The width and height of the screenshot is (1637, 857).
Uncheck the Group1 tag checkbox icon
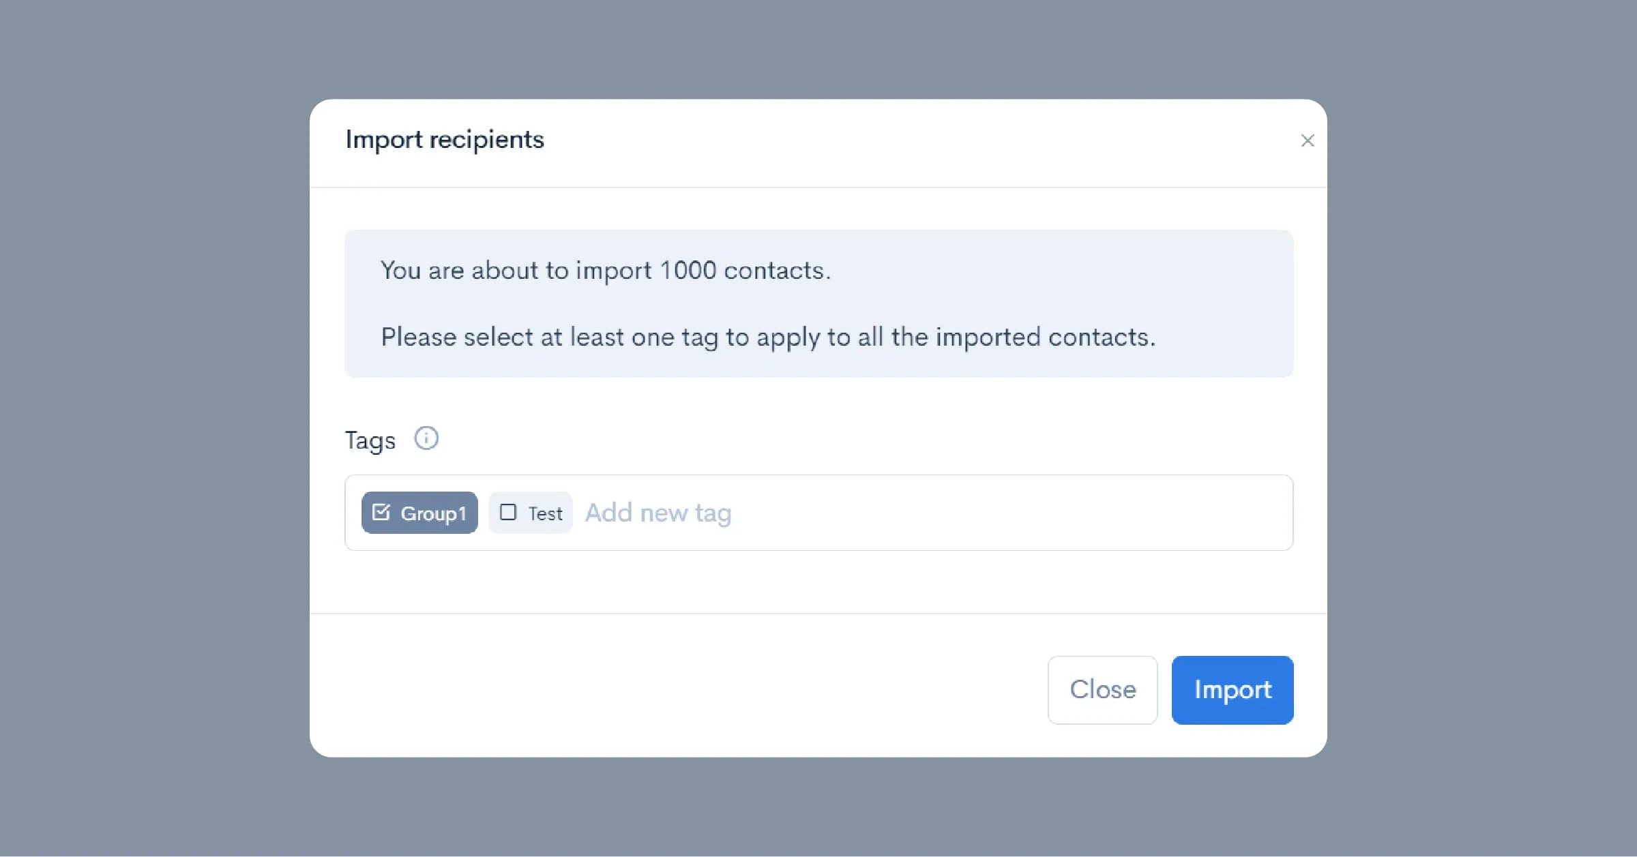381,512
